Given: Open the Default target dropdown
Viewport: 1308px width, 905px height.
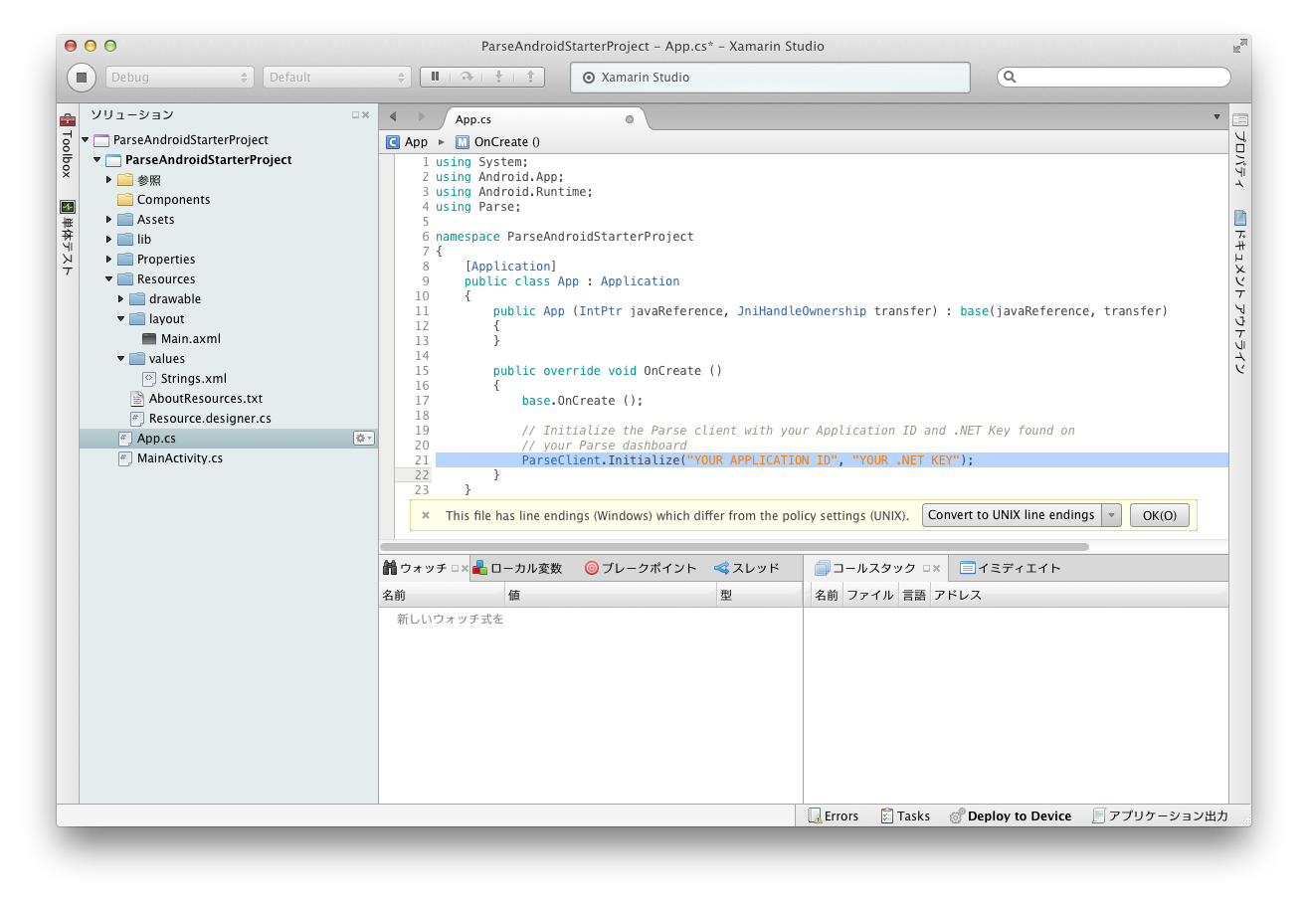Looking at the screenshot, I should (x=336, y=77).
